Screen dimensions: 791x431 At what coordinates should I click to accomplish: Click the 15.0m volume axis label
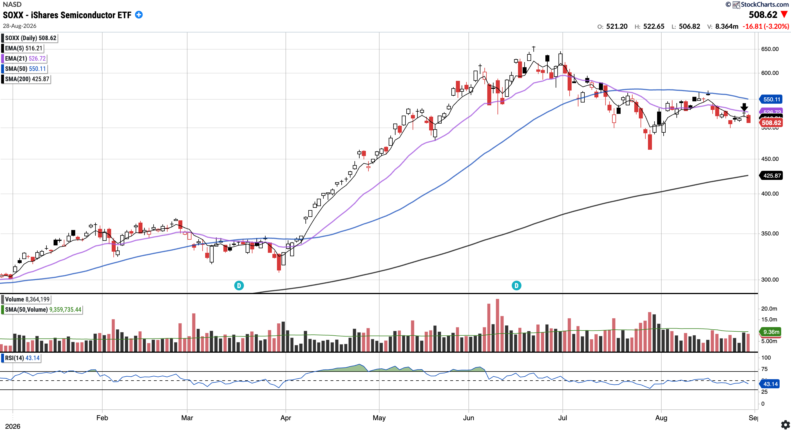coord(769,319)
